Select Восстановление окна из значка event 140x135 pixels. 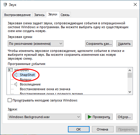pyautogui.click(x=45, y=89)
